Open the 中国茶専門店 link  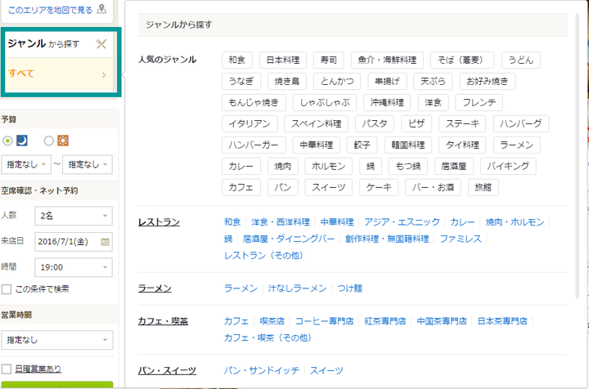[442, 321]
